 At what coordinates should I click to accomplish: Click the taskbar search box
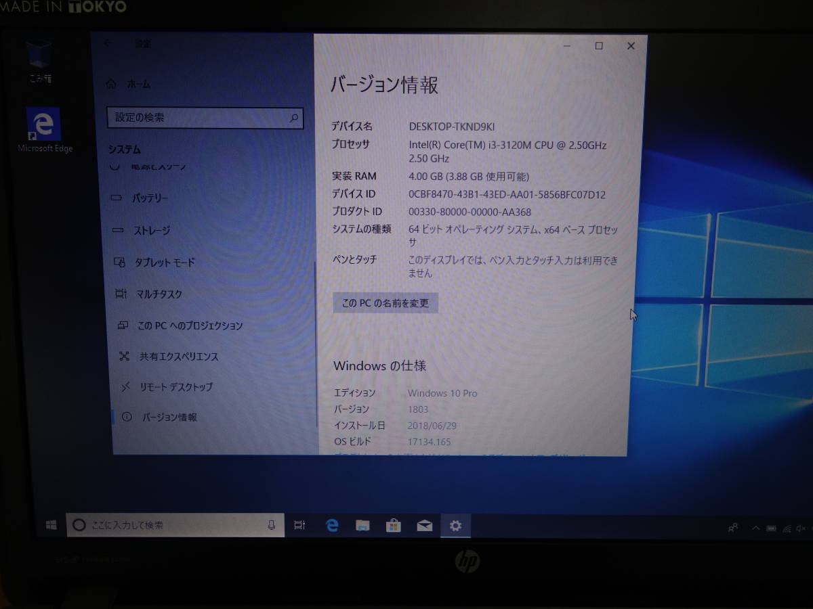(x=175, y=525)
